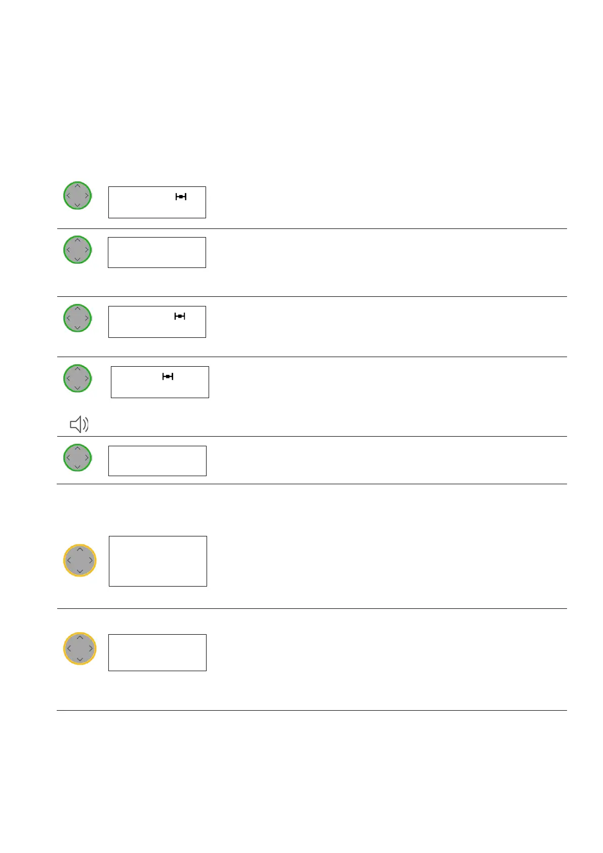Click the connector symbol in the box above the speaker
This screenshot has width=603, height=853.
pyautogui.click(x=168, y=376)
